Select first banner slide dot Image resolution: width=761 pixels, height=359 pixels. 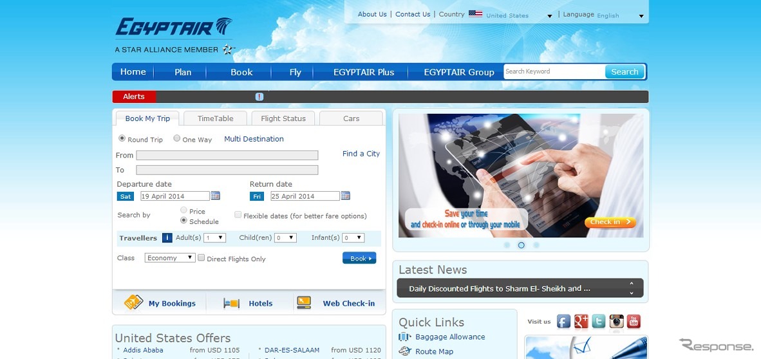pos(507,245)
